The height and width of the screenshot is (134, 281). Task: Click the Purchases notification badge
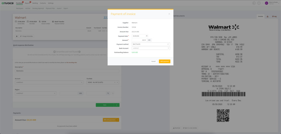coord(23,2)
